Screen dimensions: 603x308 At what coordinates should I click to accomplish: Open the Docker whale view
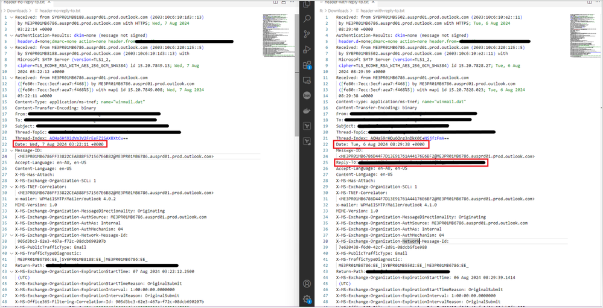pos(307,111)
